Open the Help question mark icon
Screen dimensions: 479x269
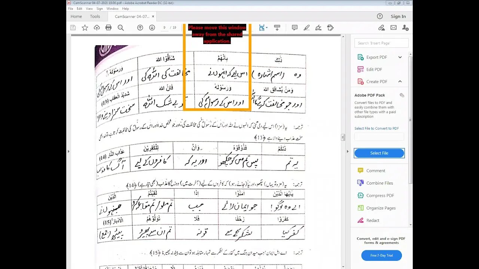380,16
